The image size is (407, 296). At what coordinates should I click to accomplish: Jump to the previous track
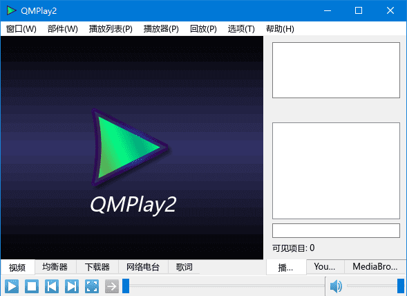pos(52,286)
